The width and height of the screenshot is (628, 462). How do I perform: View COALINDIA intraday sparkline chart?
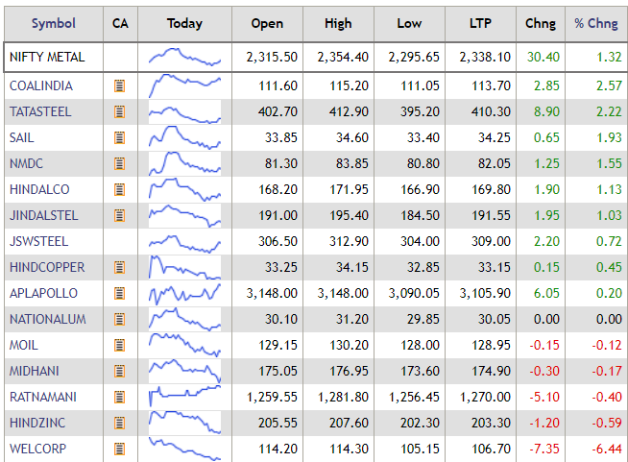pyautogui.click(x=184, y=85)
